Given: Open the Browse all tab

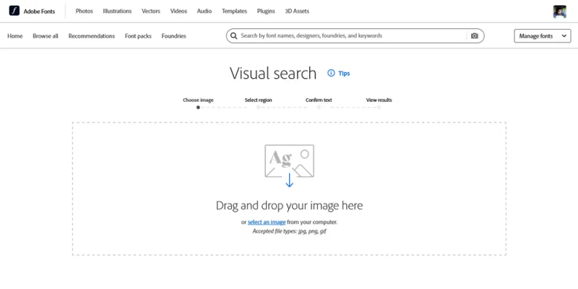Looking at the screenshot, I should coord(46,35).
